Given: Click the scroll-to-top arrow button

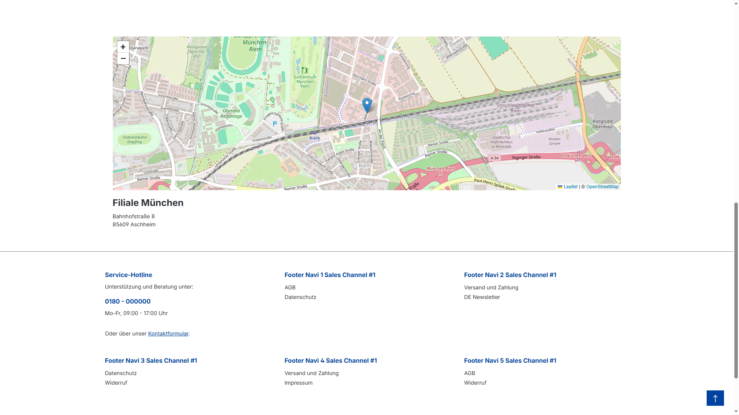Looking at the screenshot, I should [715, 398].
